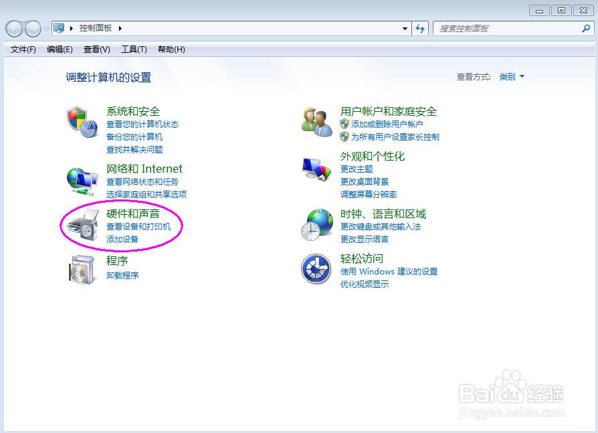This screenshot has height=433, width=598.
Task: Open the 外观和个性化 monitor icon
Action: (316, 169)
